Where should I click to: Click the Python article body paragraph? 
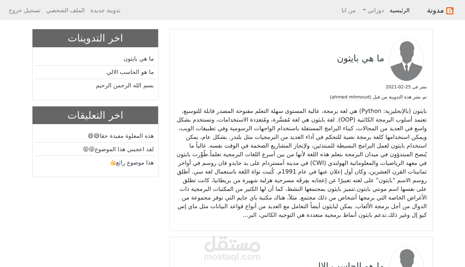(301, 163)
